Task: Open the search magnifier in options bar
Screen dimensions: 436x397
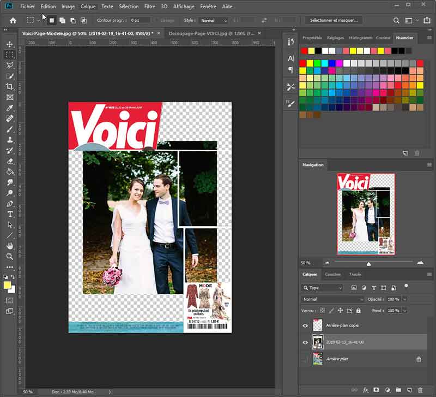Action: [397, 20]
